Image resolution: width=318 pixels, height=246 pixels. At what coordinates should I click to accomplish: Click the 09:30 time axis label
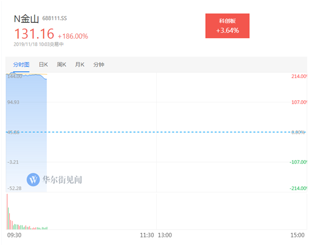tap(14, 235)
